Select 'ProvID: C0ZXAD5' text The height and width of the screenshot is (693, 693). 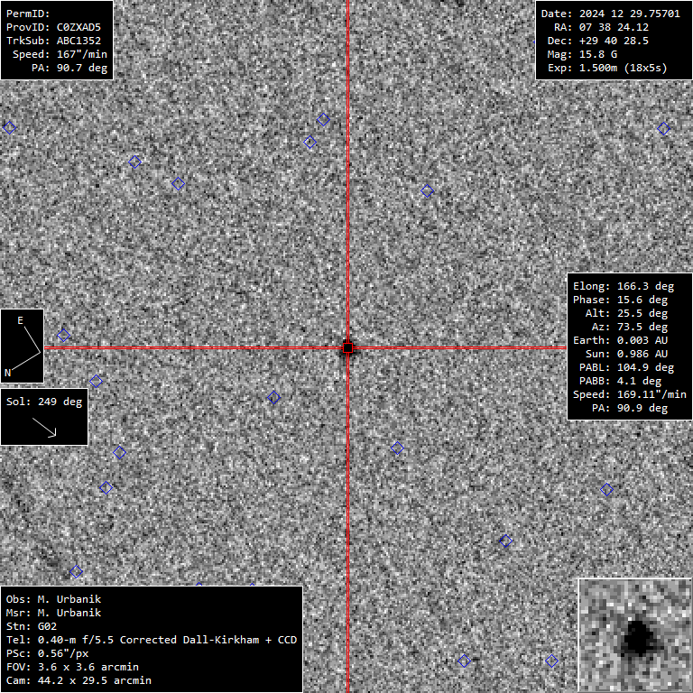(53, 27)
